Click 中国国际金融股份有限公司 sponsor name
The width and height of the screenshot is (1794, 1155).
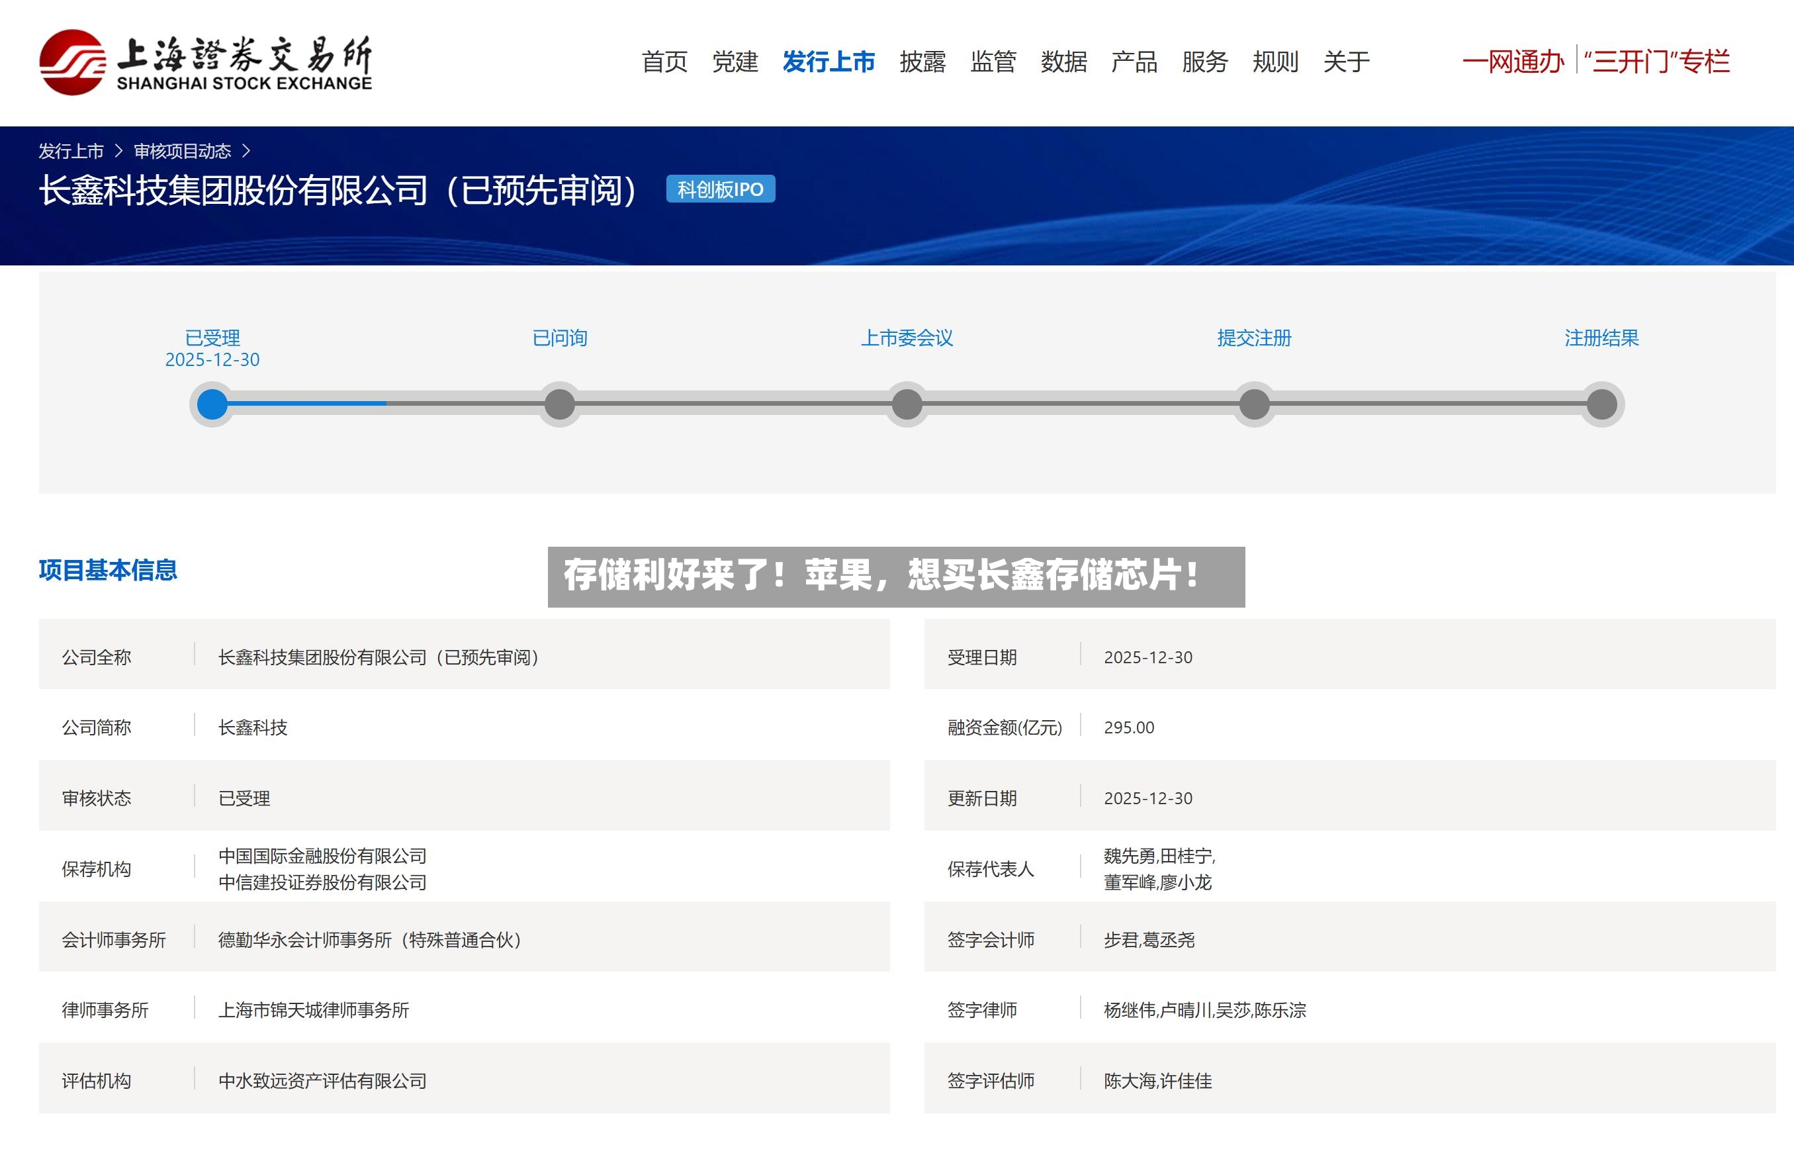[x=322, y=856]
